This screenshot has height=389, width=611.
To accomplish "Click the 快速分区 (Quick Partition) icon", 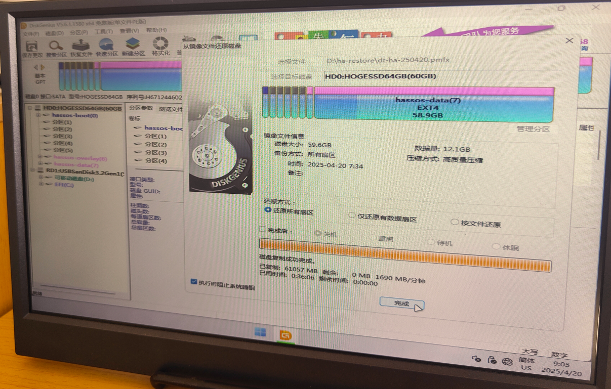I will (106, 47).
